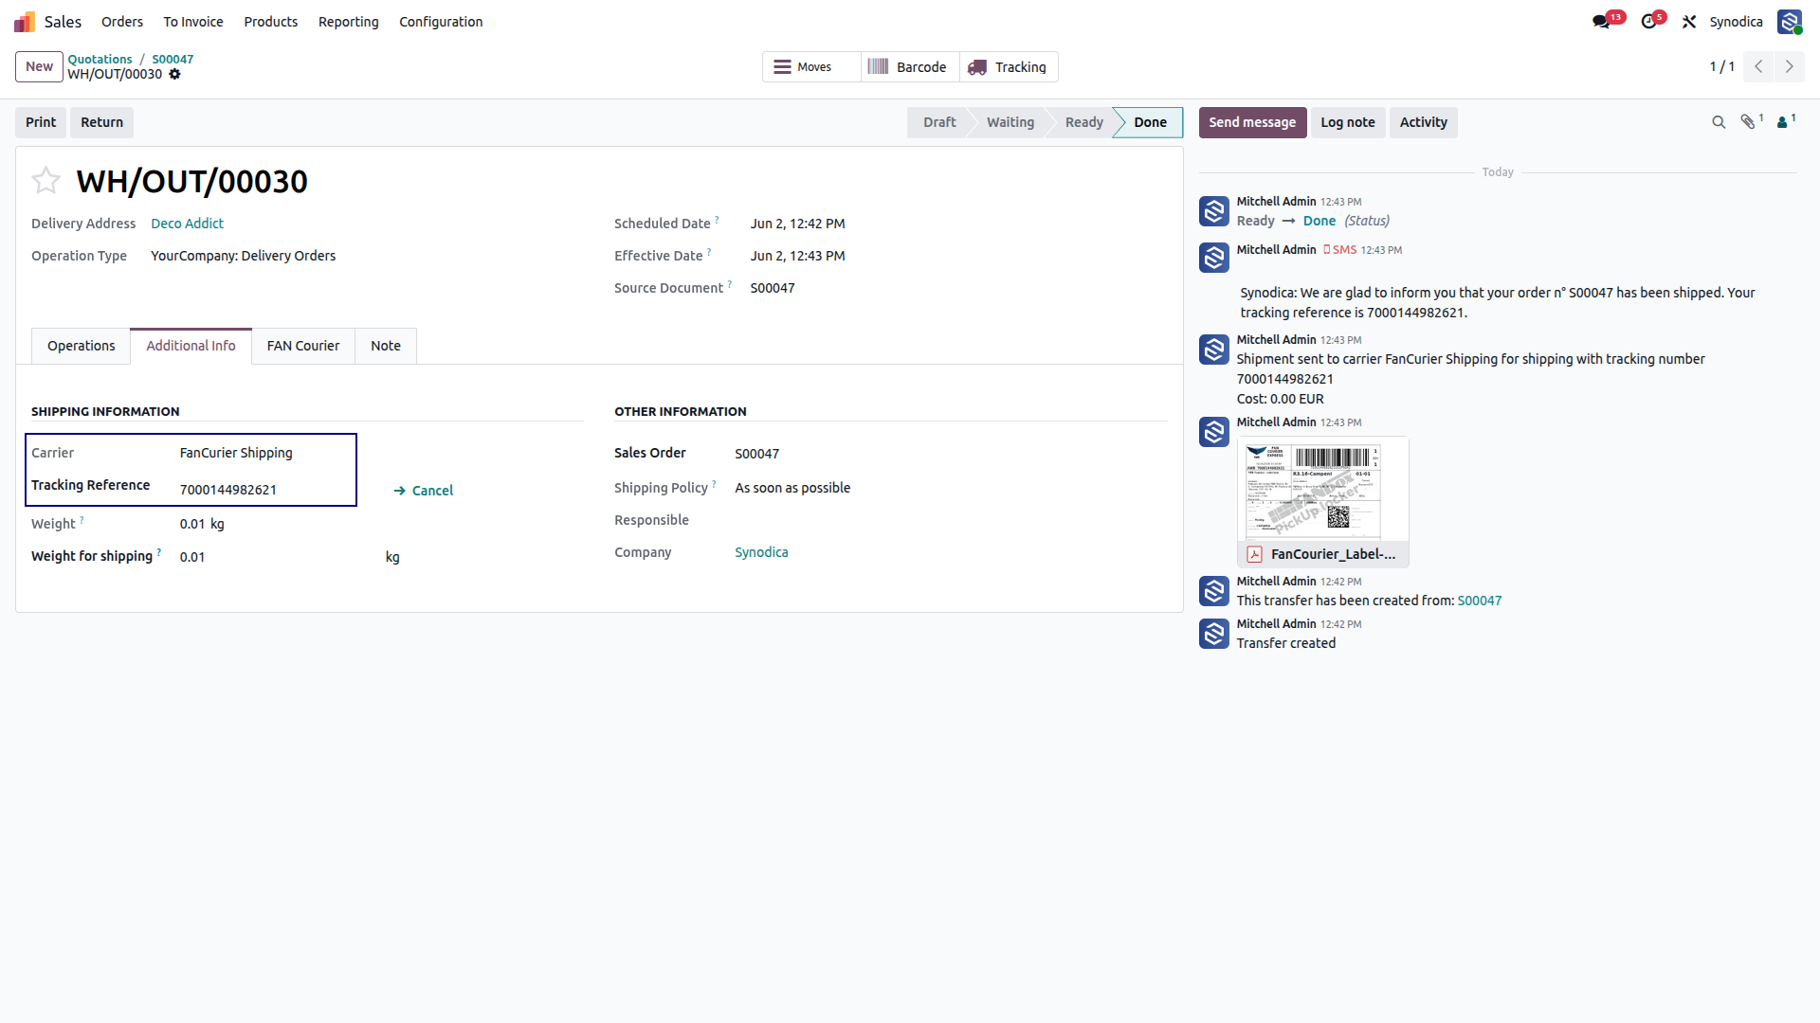This screenshot has height=1023, width=1820.
Task: Click the PDF icon of FanCourier_Label file
Action: pyautogui.click(x=1255, y=554)
